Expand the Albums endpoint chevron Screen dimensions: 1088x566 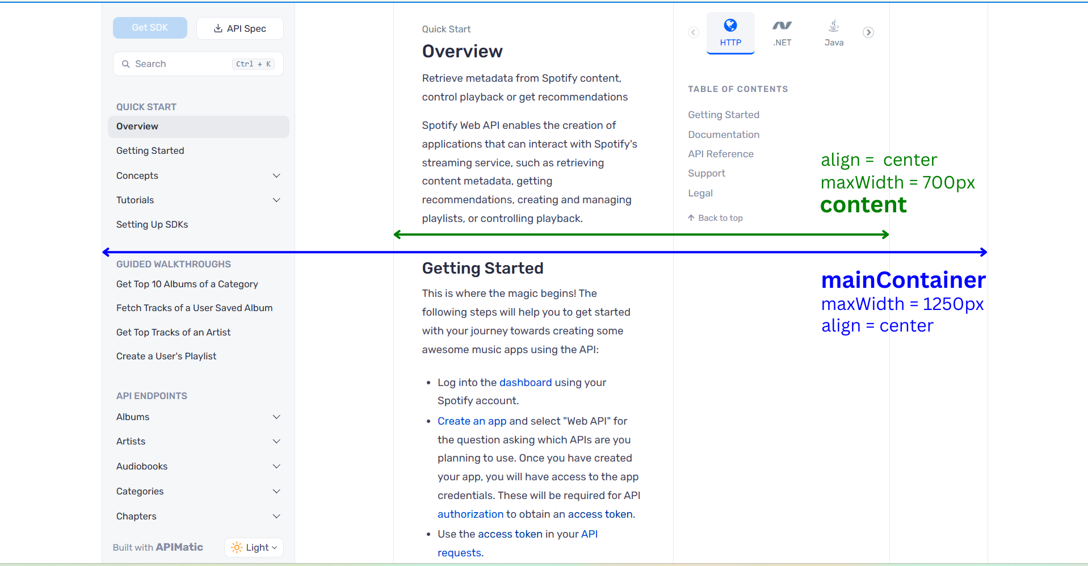point(276,417)
